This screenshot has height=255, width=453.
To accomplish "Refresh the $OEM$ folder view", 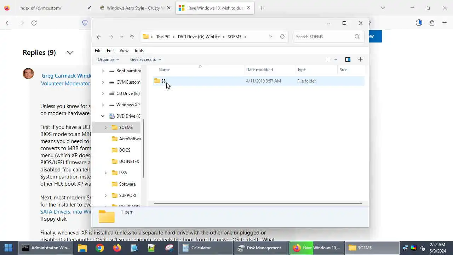I will 282,36.
